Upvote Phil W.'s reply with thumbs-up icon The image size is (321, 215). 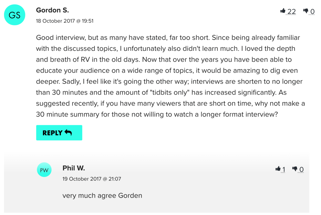[x=278, y=169]
